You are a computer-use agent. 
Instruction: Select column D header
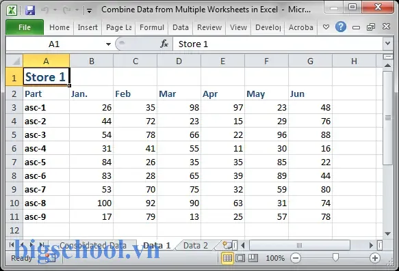[179, 61]
